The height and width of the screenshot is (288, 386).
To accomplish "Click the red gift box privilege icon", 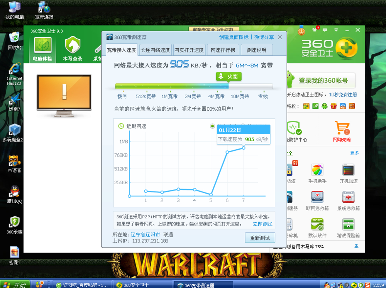I will point(334,106).
